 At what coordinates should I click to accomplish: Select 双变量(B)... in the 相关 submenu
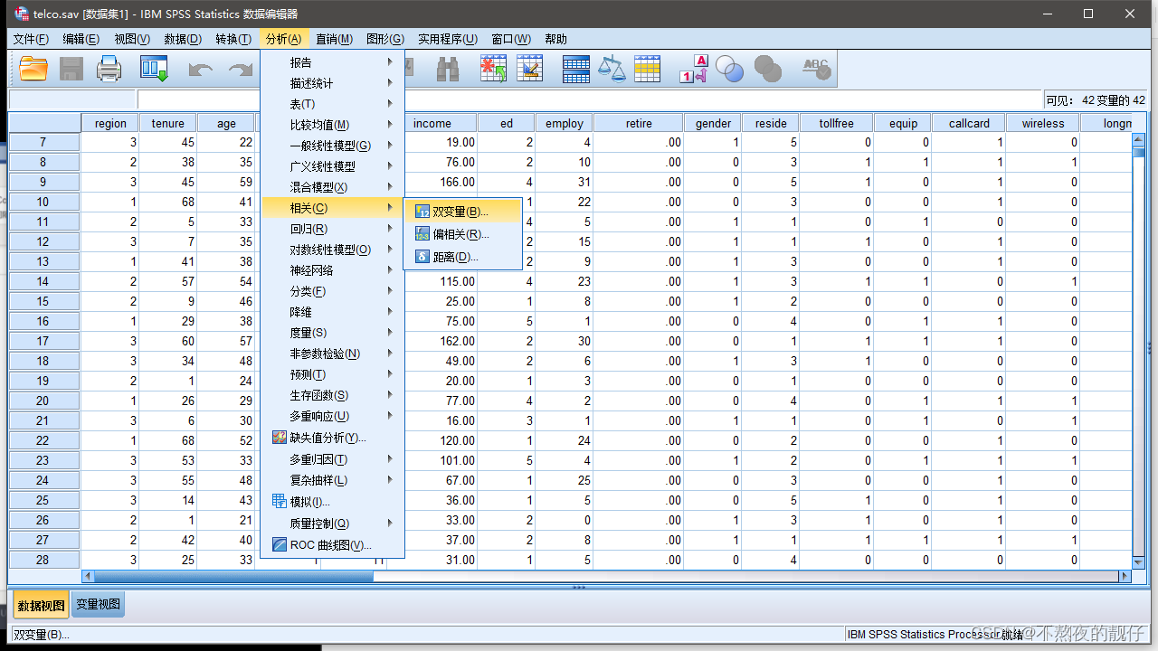[x=463, y=212]
